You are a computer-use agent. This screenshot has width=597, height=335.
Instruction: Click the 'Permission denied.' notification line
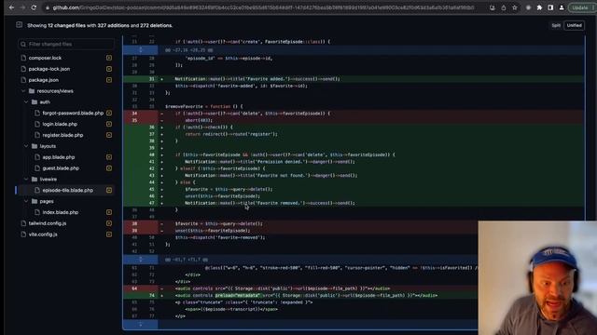(270, 162)
